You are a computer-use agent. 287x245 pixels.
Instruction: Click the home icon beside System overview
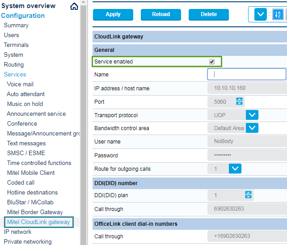coord(74,6)
